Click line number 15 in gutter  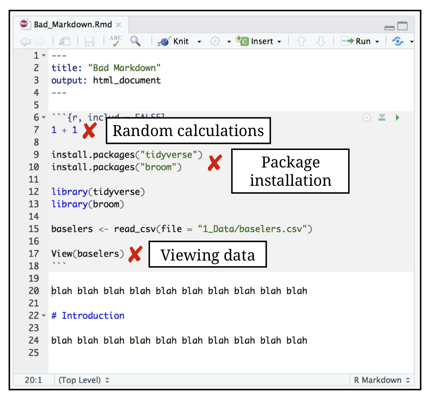(x=34, y=229)
